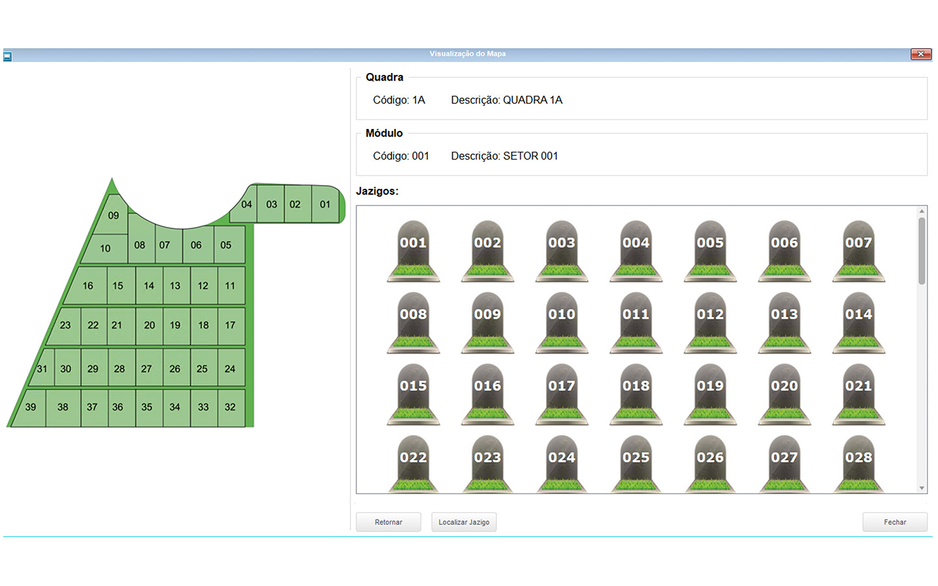Select plot 20 on the cemetery map
The height and width of the screenshot is (586, 938).
pos(149,326)
